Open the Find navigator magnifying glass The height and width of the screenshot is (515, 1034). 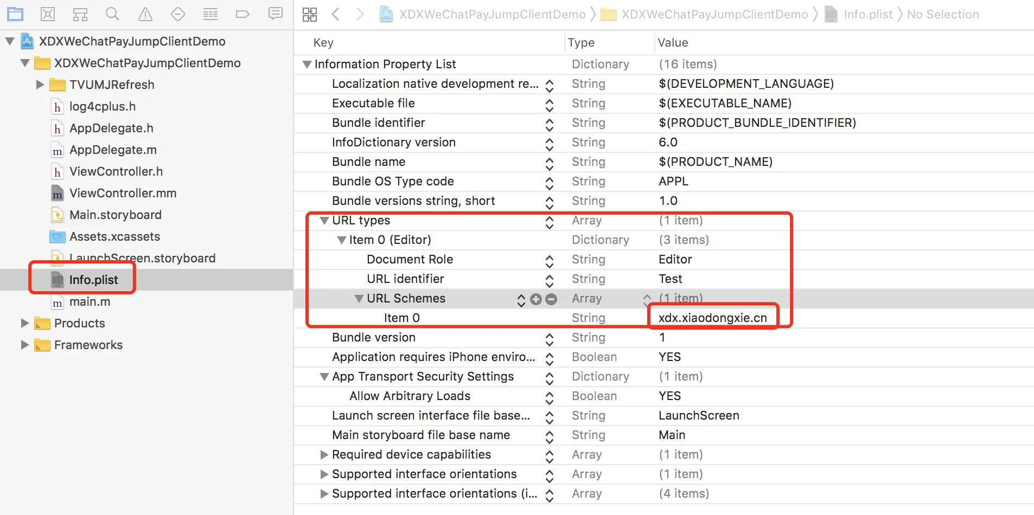coord(113,14)
